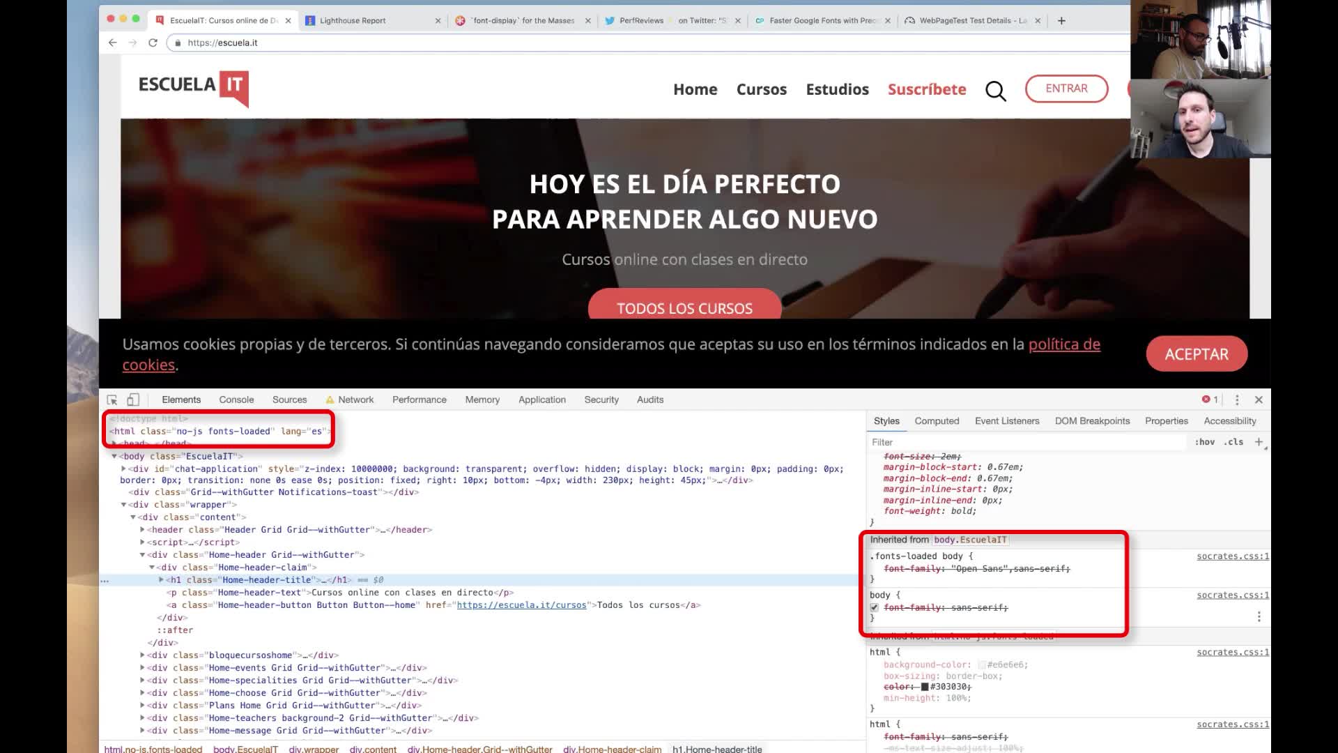1338x753 pixels.
Task: Click the Suscríbete navigation link
Action: coord(927,89)
